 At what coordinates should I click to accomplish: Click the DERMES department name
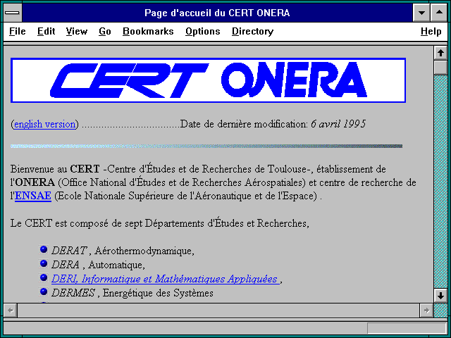[73, 293]
